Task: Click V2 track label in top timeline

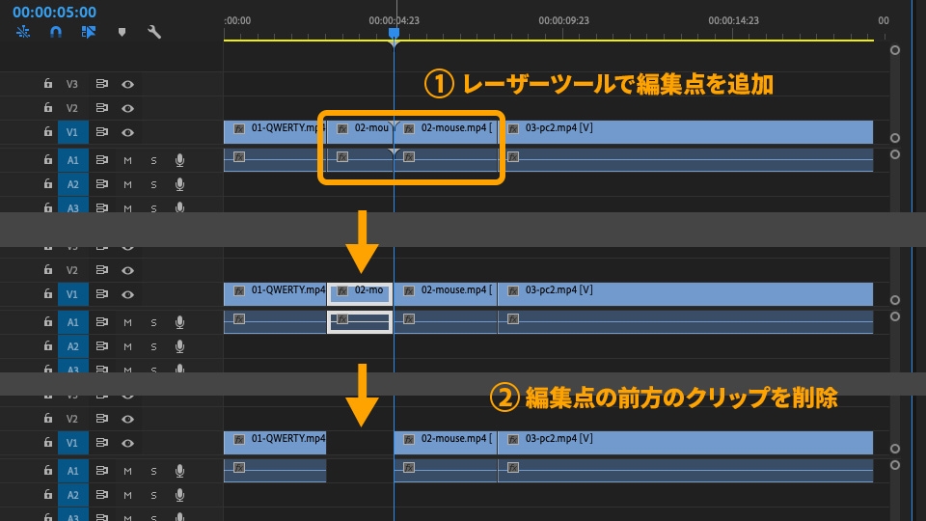Action: (x=72, y=108)
